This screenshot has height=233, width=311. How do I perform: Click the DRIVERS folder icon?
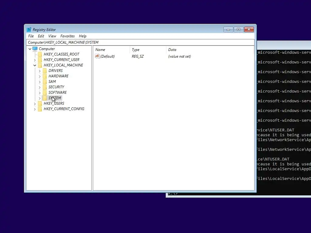(x=45, y=70)
